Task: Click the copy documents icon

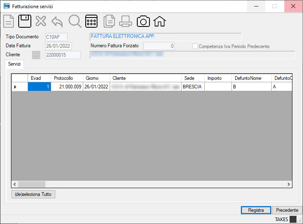Action: [x=109, y=21]
